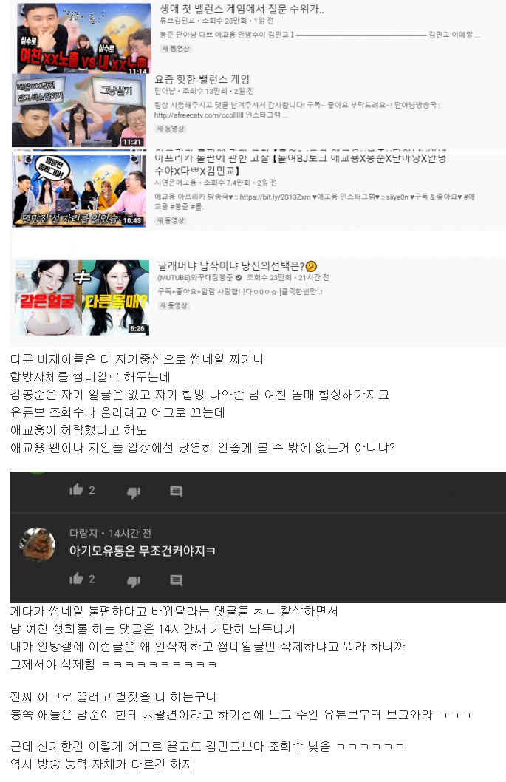Open video title 요즘 핫한 밸런스 게임
506x782 pixels.
[x=202, y=79]
